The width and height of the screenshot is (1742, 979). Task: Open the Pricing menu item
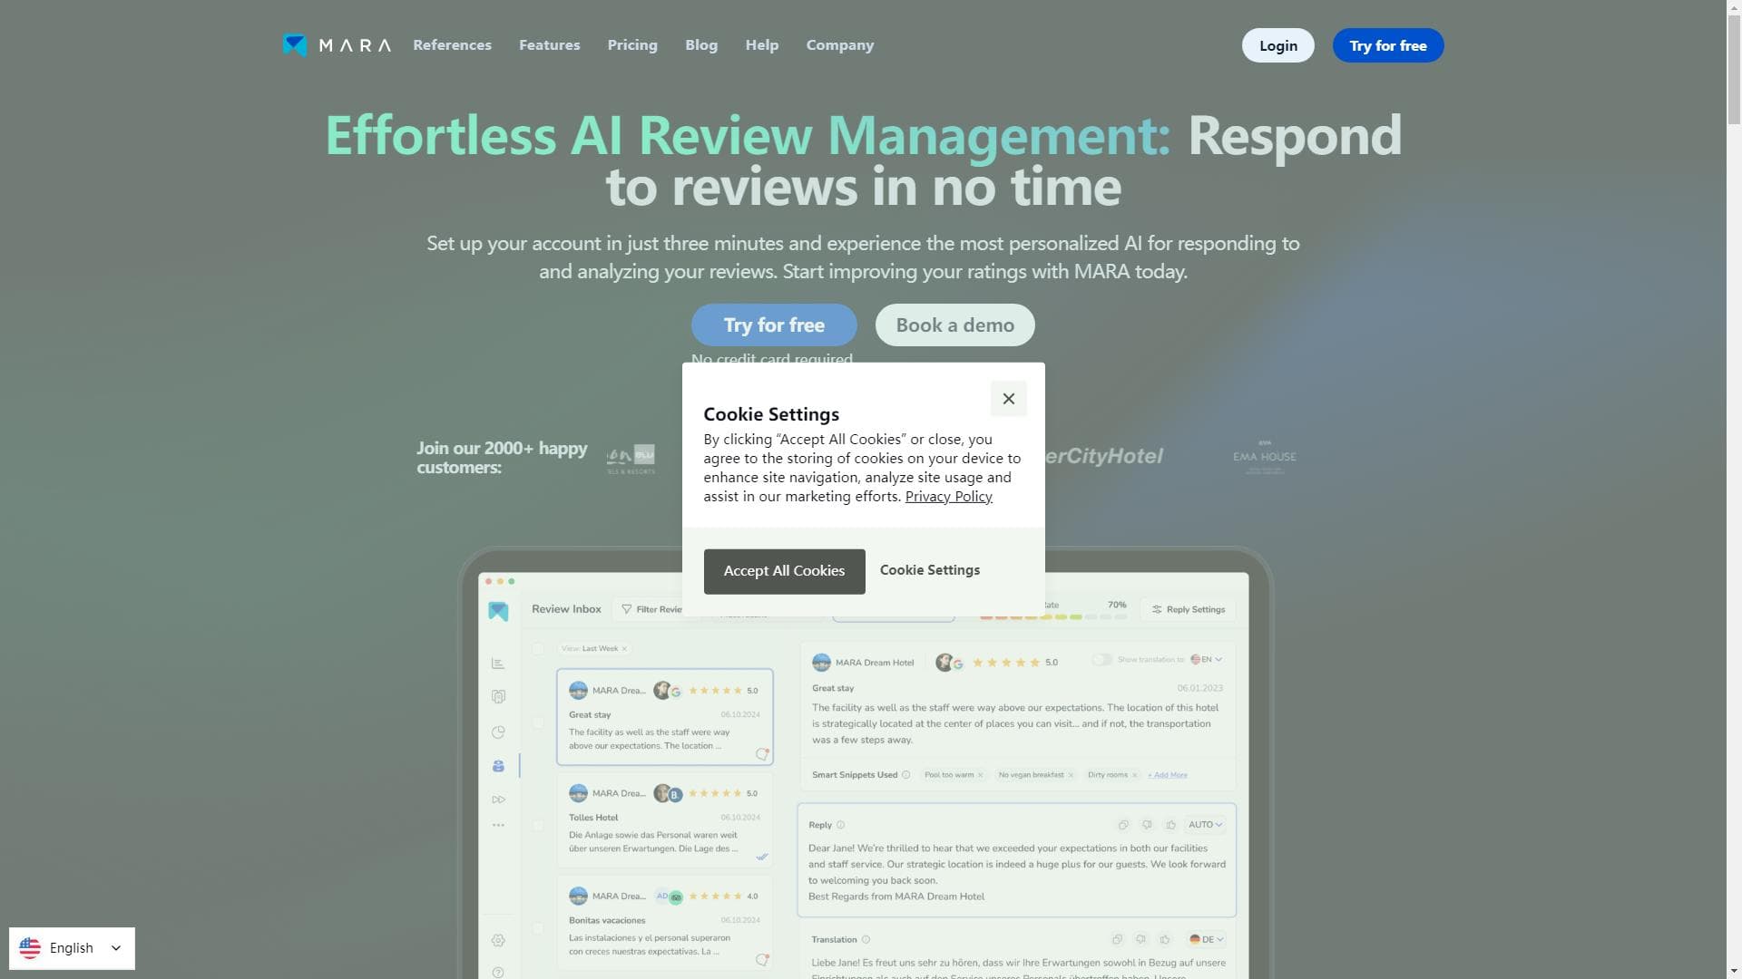point(632,44)
